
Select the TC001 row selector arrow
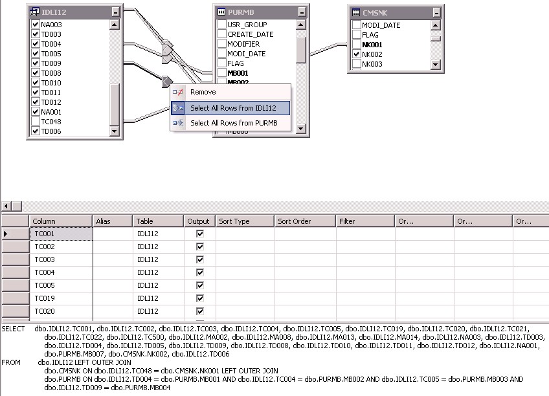pos(15,234)
